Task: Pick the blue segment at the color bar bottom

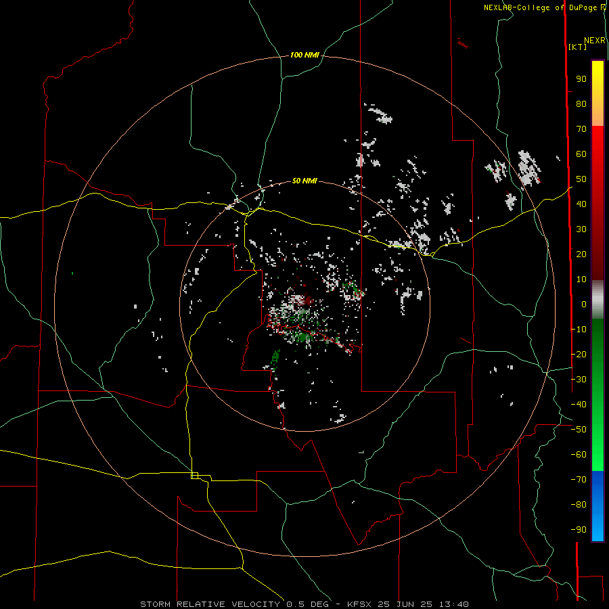Action: pos(597,506)
